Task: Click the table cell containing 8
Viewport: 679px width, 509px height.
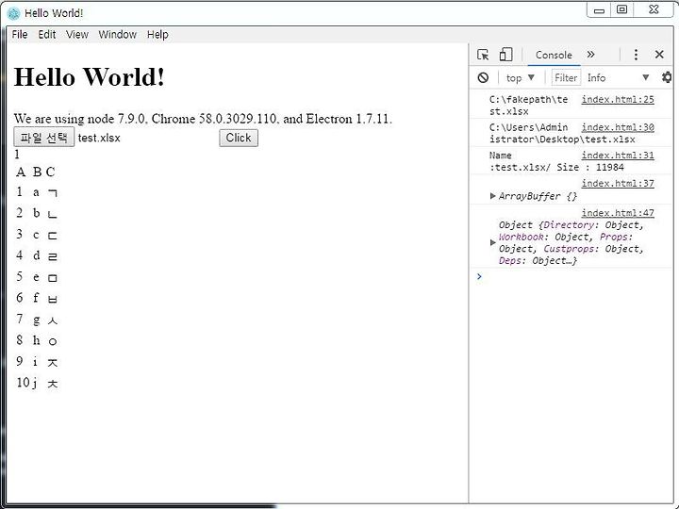Action: point(20,340)
